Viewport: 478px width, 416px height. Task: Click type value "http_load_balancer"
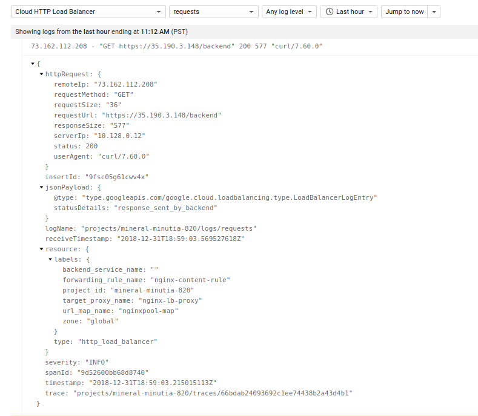tap(118, 342)
